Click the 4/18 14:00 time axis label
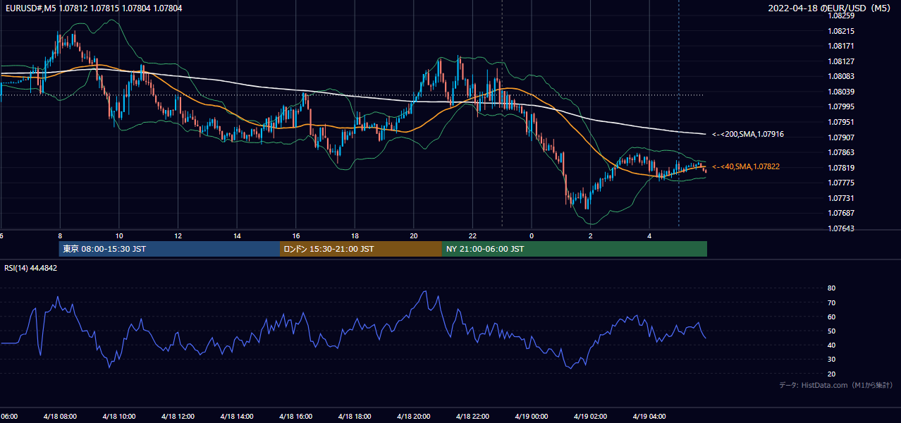This screenshot has height=423, width=901. coord(236,417)
